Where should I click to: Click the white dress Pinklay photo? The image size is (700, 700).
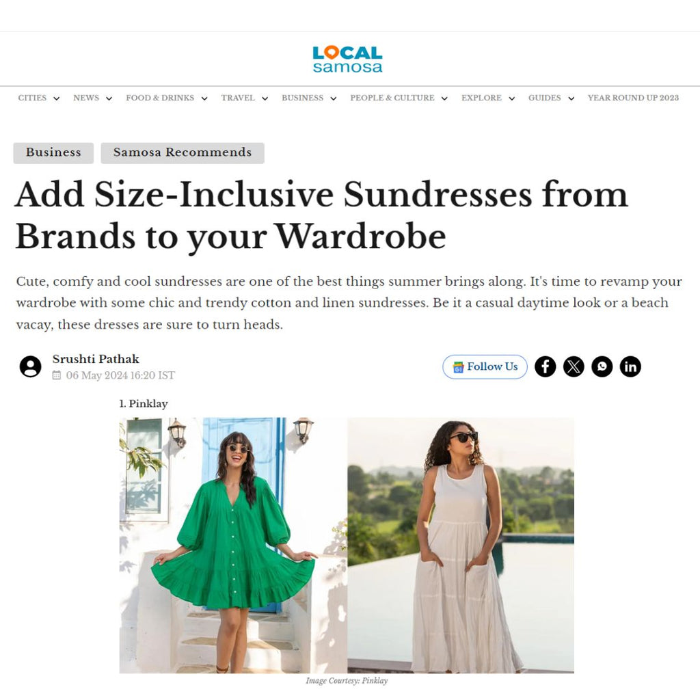pyautogui.click(x=461, y=545)
